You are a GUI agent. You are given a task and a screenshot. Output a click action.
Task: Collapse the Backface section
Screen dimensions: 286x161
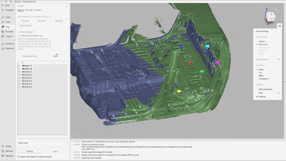(279, 65)
